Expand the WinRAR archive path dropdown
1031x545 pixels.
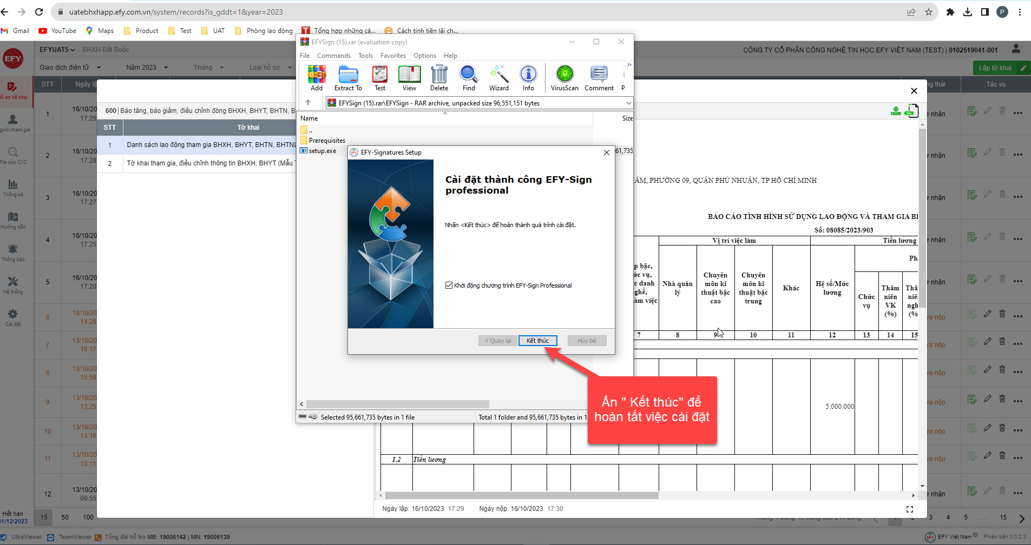tap(628, 103)
